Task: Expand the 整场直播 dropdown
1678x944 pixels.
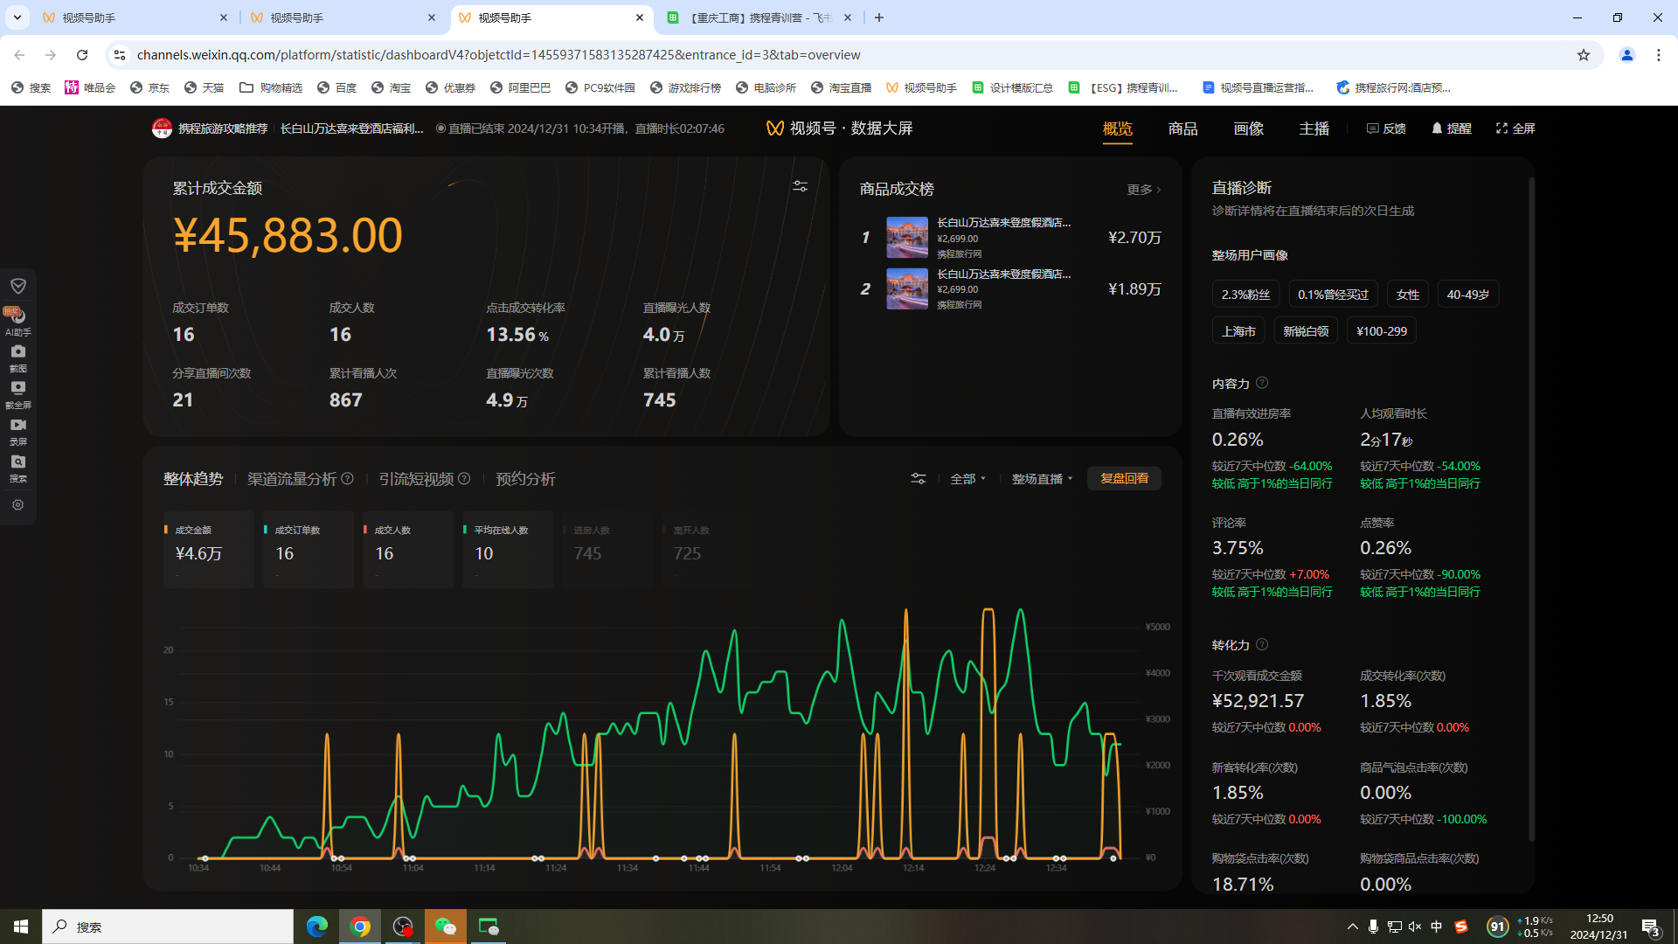Action: point(1042,479)
